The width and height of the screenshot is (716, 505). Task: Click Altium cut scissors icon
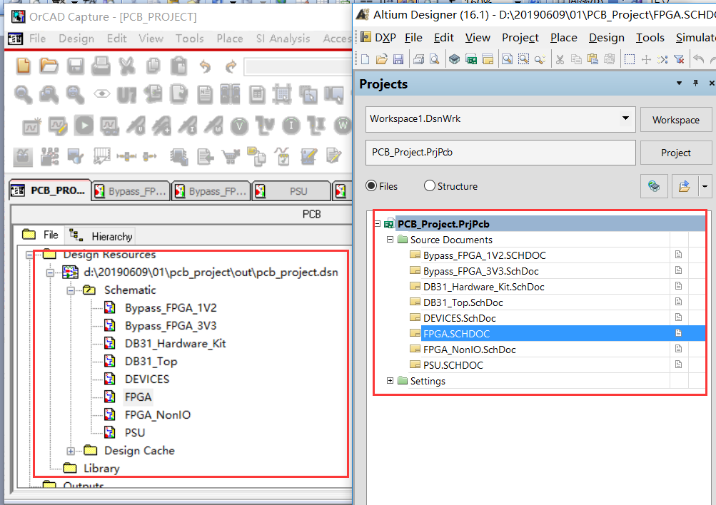(560, 59)
